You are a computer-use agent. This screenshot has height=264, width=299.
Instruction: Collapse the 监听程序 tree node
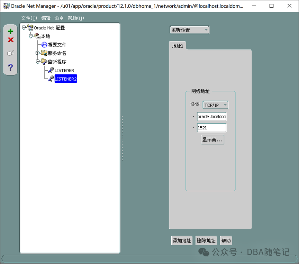(38, 62)
